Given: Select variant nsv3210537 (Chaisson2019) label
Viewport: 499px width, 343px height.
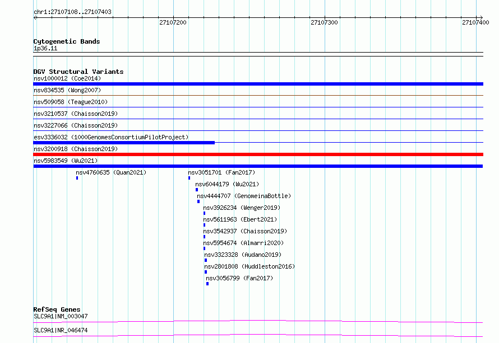Looking at the screenshot, I should click(x=76, y=114).
